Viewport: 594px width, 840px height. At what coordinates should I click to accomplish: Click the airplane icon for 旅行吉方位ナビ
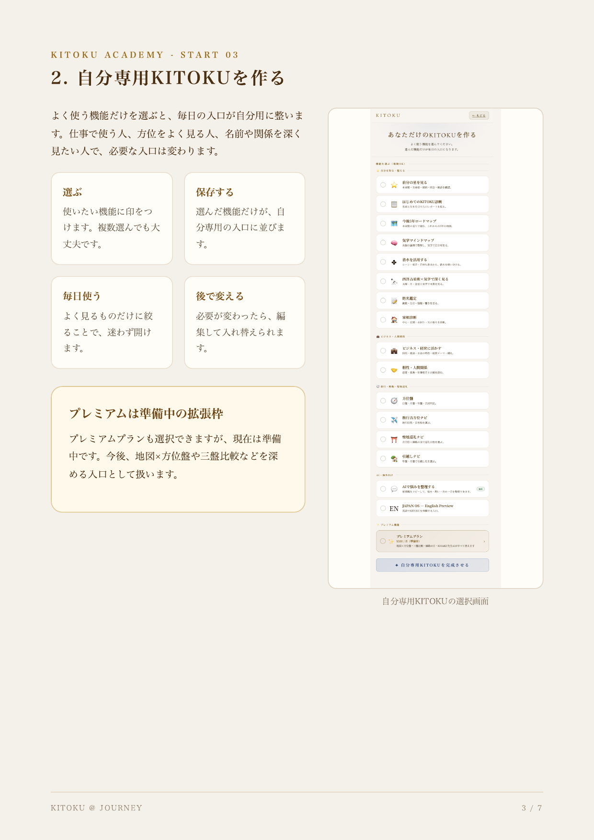click(394, 420)
